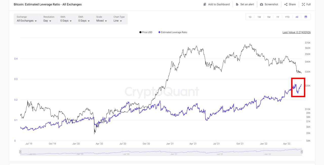Click the Last Value link
Screen dimensions: 324x165
tap(296, 32)
